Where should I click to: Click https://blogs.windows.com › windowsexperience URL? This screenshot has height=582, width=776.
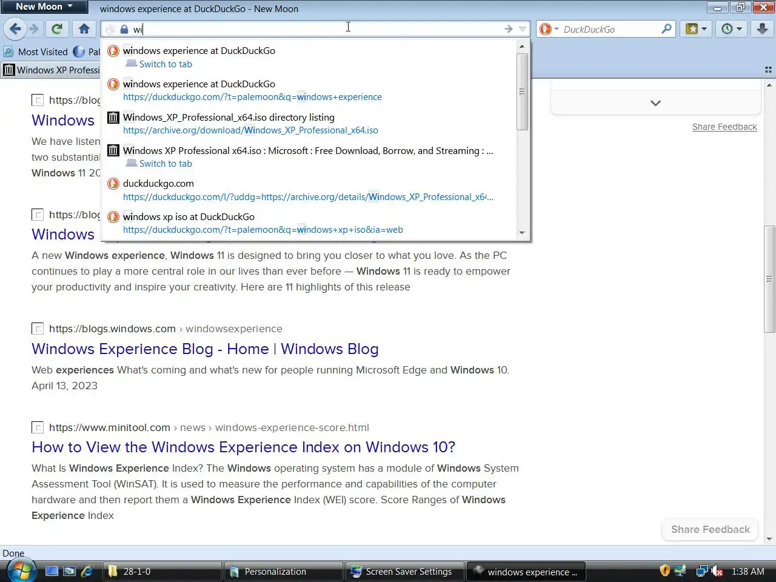166,329
